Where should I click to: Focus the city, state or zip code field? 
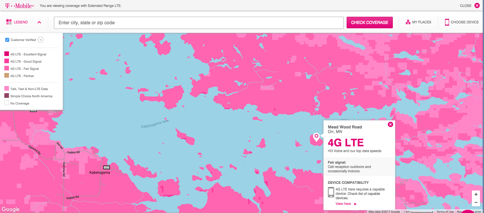pyautogui.click(x=199, y=23)
